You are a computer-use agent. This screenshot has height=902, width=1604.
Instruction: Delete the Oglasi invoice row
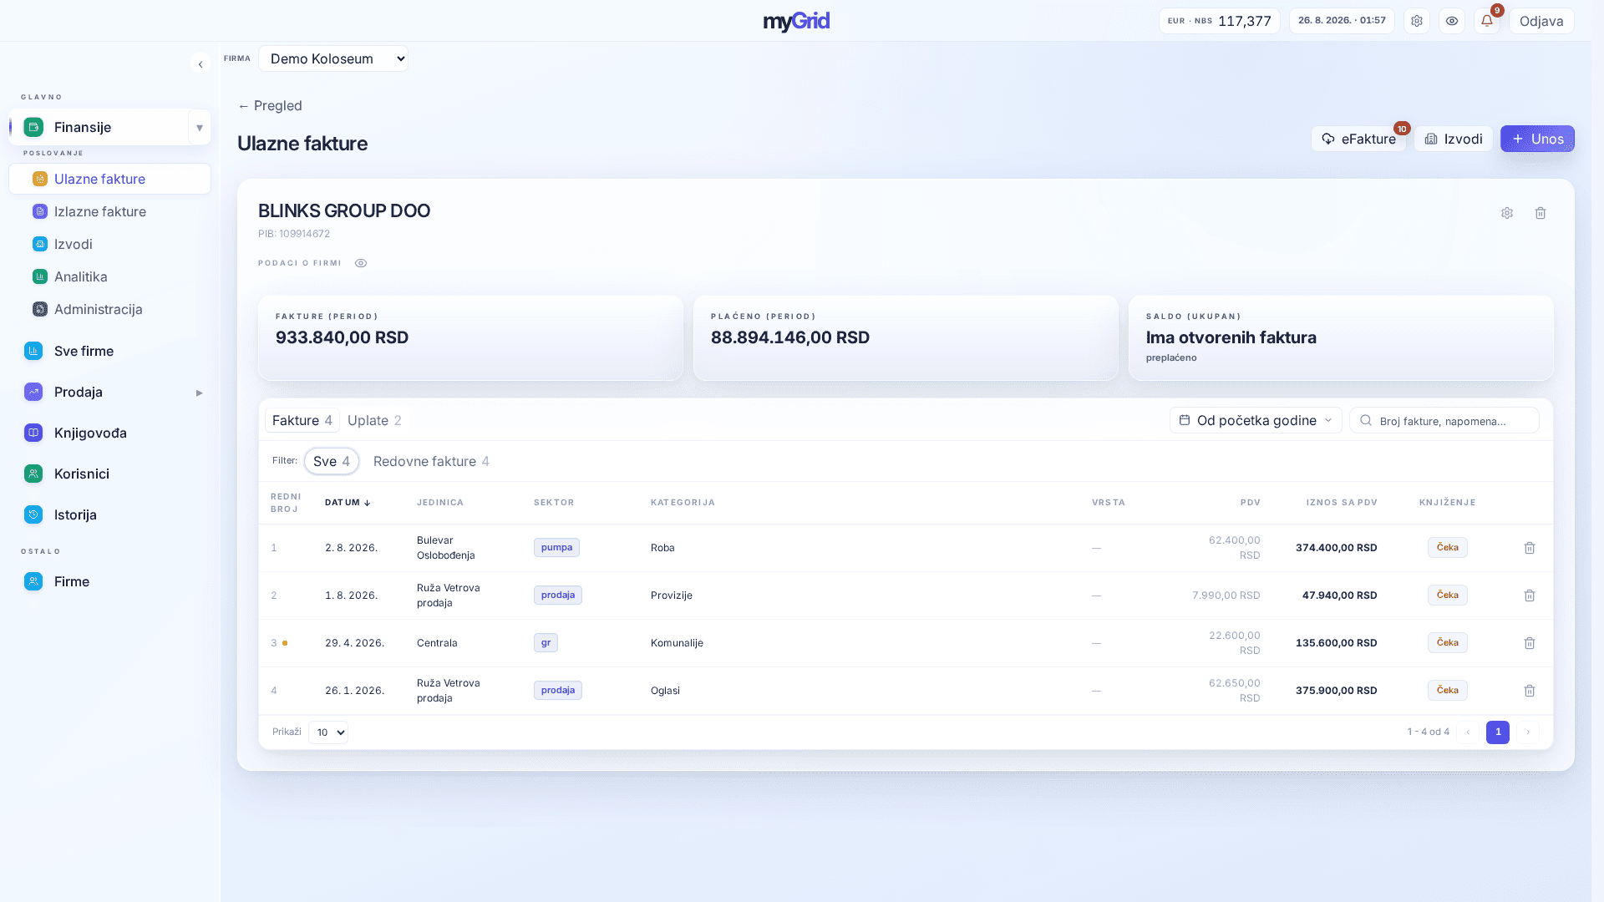(x=1530, y=691)
